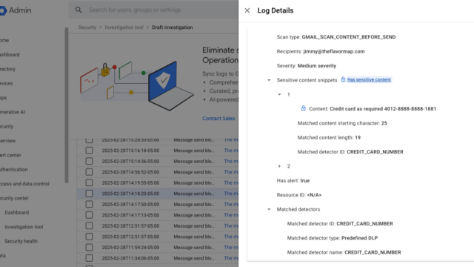Click Matched content starting character value 25
The height and width of the screenshot is (267, 474).
pos(384,123)
